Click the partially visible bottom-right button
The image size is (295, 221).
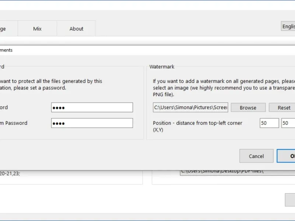(x=290, y=200)
